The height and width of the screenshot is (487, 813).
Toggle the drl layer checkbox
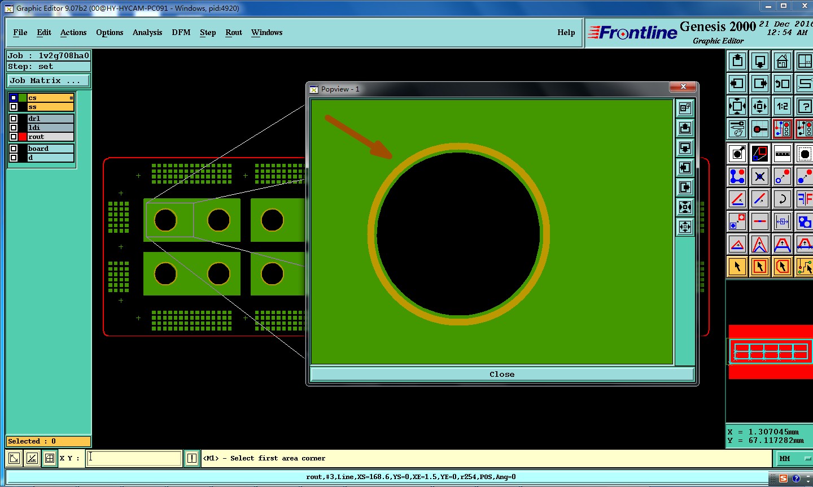(x=14, y=119)
